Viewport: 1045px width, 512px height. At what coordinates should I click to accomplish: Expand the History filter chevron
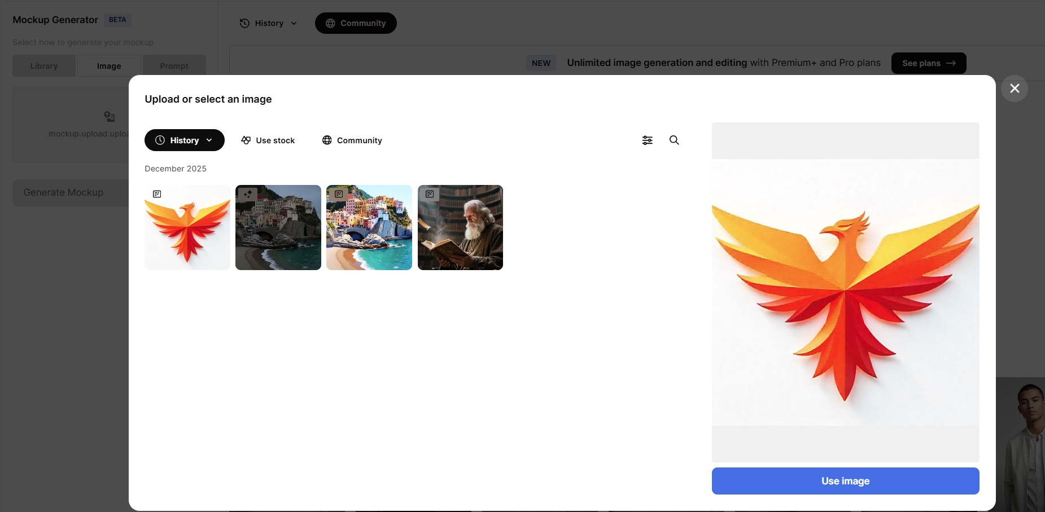208,140
